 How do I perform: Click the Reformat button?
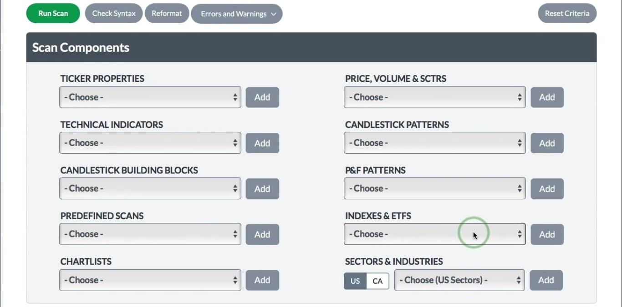click(167, 14)
